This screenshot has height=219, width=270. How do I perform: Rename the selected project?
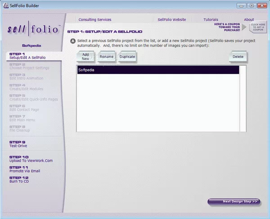click(x=106, y=57)
